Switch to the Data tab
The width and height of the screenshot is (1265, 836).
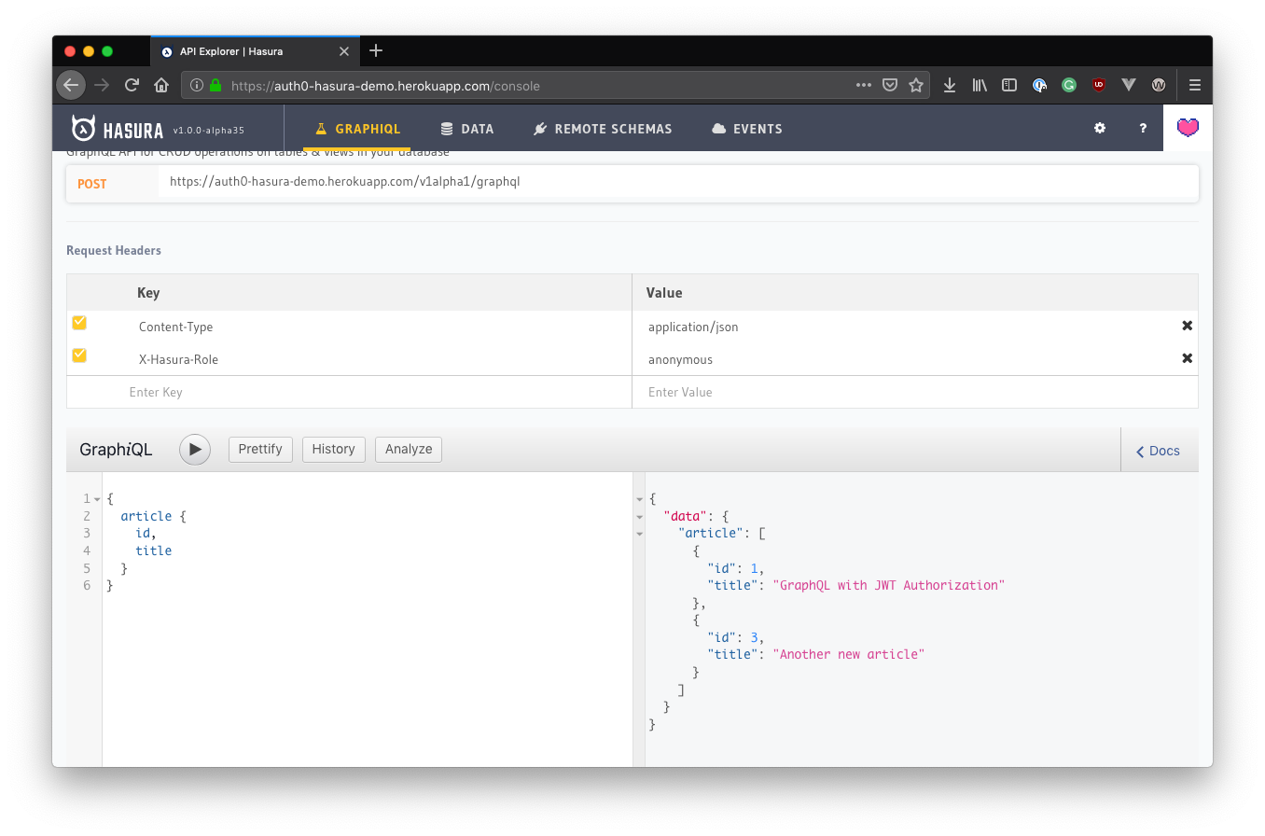(x=467, y=129)
